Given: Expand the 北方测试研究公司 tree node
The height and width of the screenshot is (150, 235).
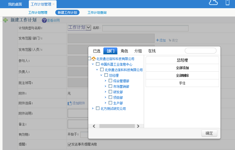Looking at the screenshot, I should pos(93,108).
